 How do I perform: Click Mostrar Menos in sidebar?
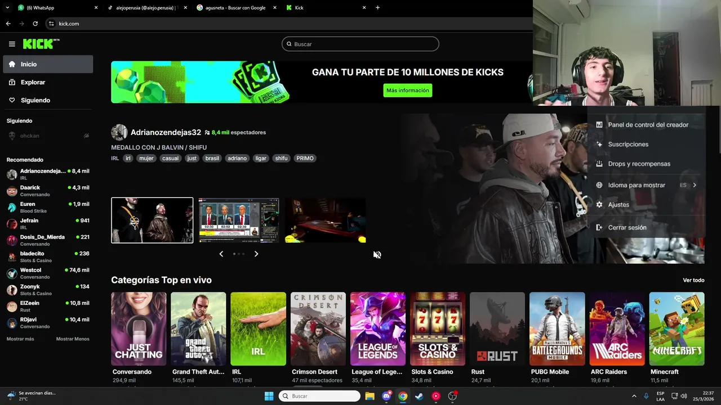[73, 339]
